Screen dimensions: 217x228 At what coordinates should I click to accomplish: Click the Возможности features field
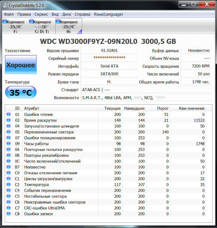coord(146,98)
